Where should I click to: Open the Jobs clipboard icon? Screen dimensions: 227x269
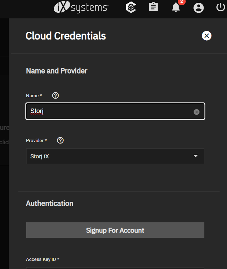pyautogui.click(x=153, y=7)
